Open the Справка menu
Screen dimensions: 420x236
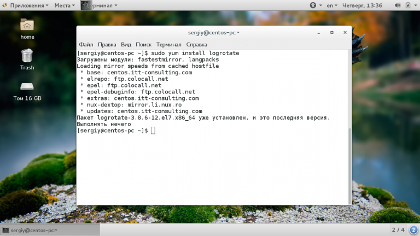197,44
